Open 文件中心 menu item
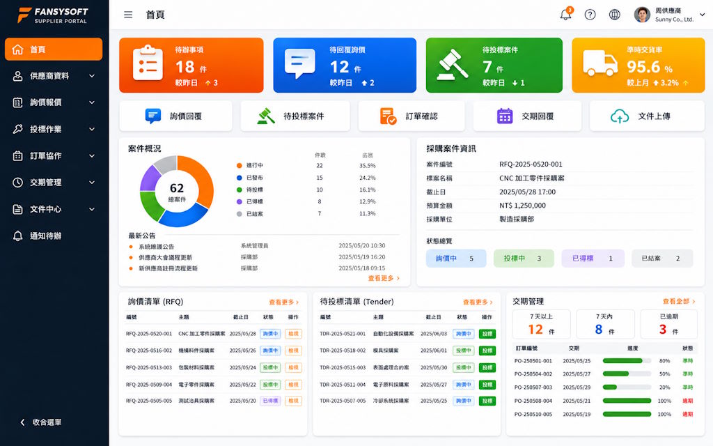 pyautogui.click(x=54, y=209)
